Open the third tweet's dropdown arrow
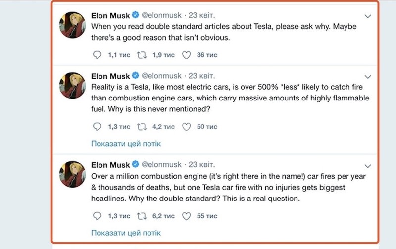The image size is (396, 249). point(367,165)
